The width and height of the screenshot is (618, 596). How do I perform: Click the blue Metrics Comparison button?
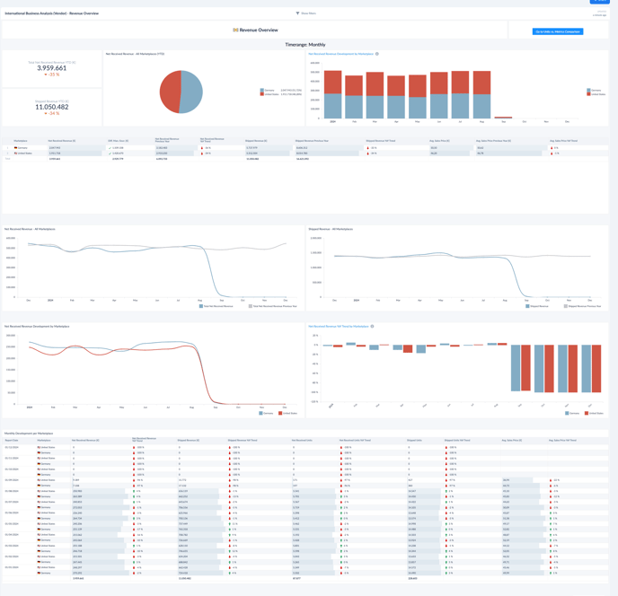(558, 31)
